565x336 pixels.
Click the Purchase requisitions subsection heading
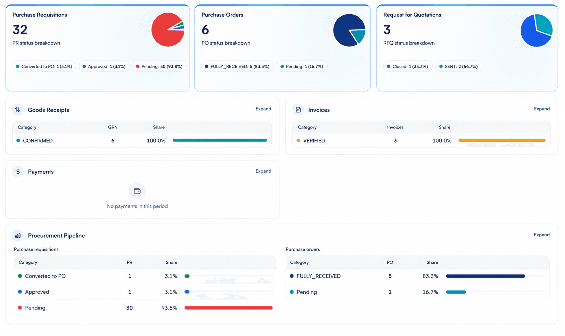click(36, 249)
